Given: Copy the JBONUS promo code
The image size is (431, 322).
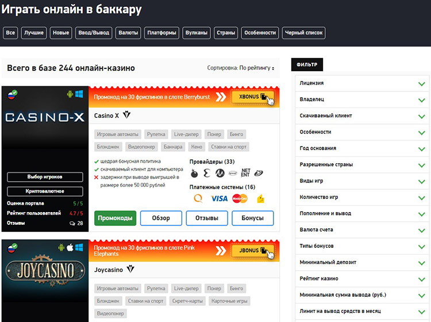Looking at the screenshot, I should click(253, 251).
